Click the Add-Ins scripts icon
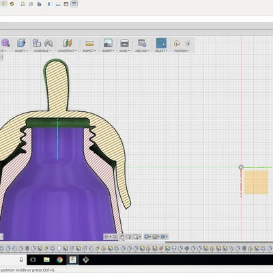273x273 pixels. 142,43
